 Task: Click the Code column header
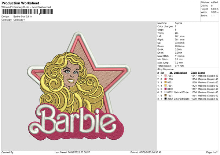pos(194,72)
